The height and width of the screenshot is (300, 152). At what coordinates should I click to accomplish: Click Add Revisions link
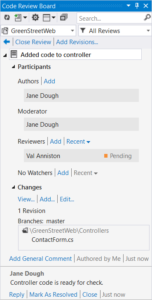pyautogui.click(x=77, y=42)
